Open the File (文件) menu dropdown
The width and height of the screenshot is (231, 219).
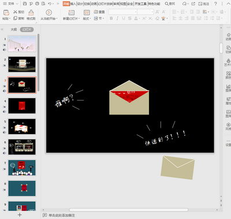(x=10, y=3)
